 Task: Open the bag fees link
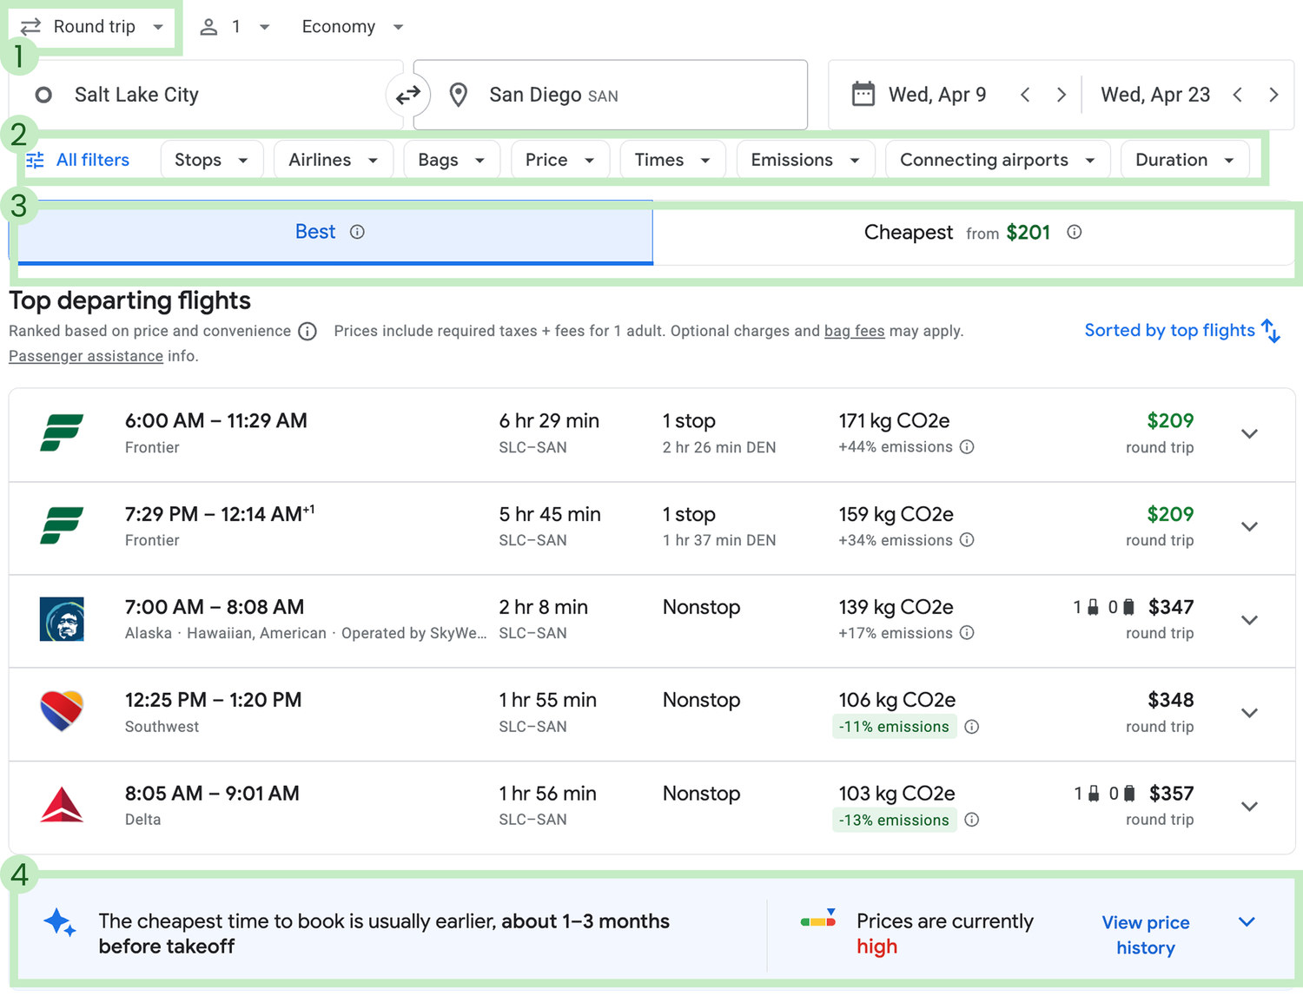coord(854,331)
